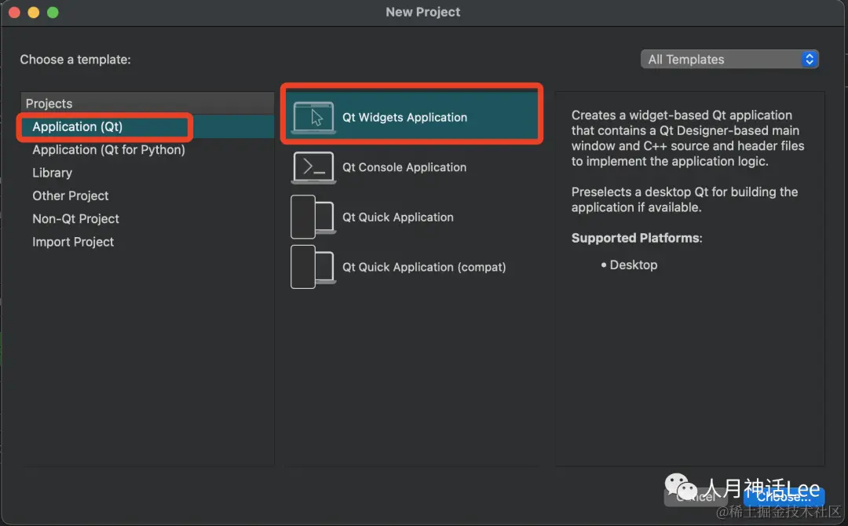The image size is (848, 526).
Task: Click the Qt Widgets Application label
Action: 404,117
